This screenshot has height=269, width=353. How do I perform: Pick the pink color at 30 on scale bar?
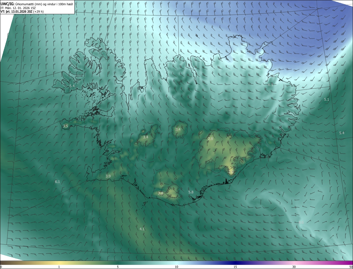[294, 263]
